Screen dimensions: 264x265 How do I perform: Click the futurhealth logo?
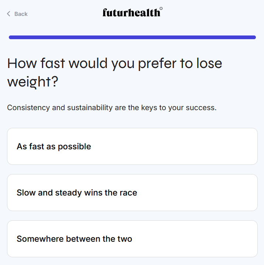(x=131, y=13)
